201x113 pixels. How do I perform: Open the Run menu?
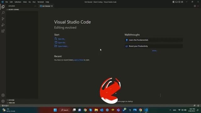point(34,2)
